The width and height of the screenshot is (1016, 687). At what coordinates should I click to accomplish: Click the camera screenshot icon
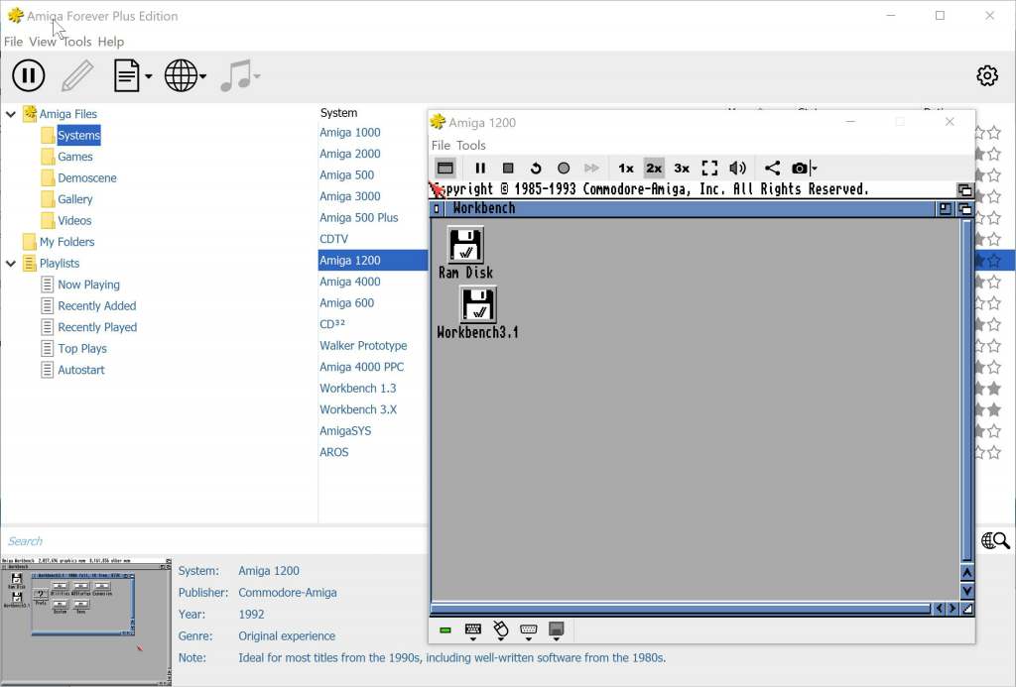pos(800,169)
